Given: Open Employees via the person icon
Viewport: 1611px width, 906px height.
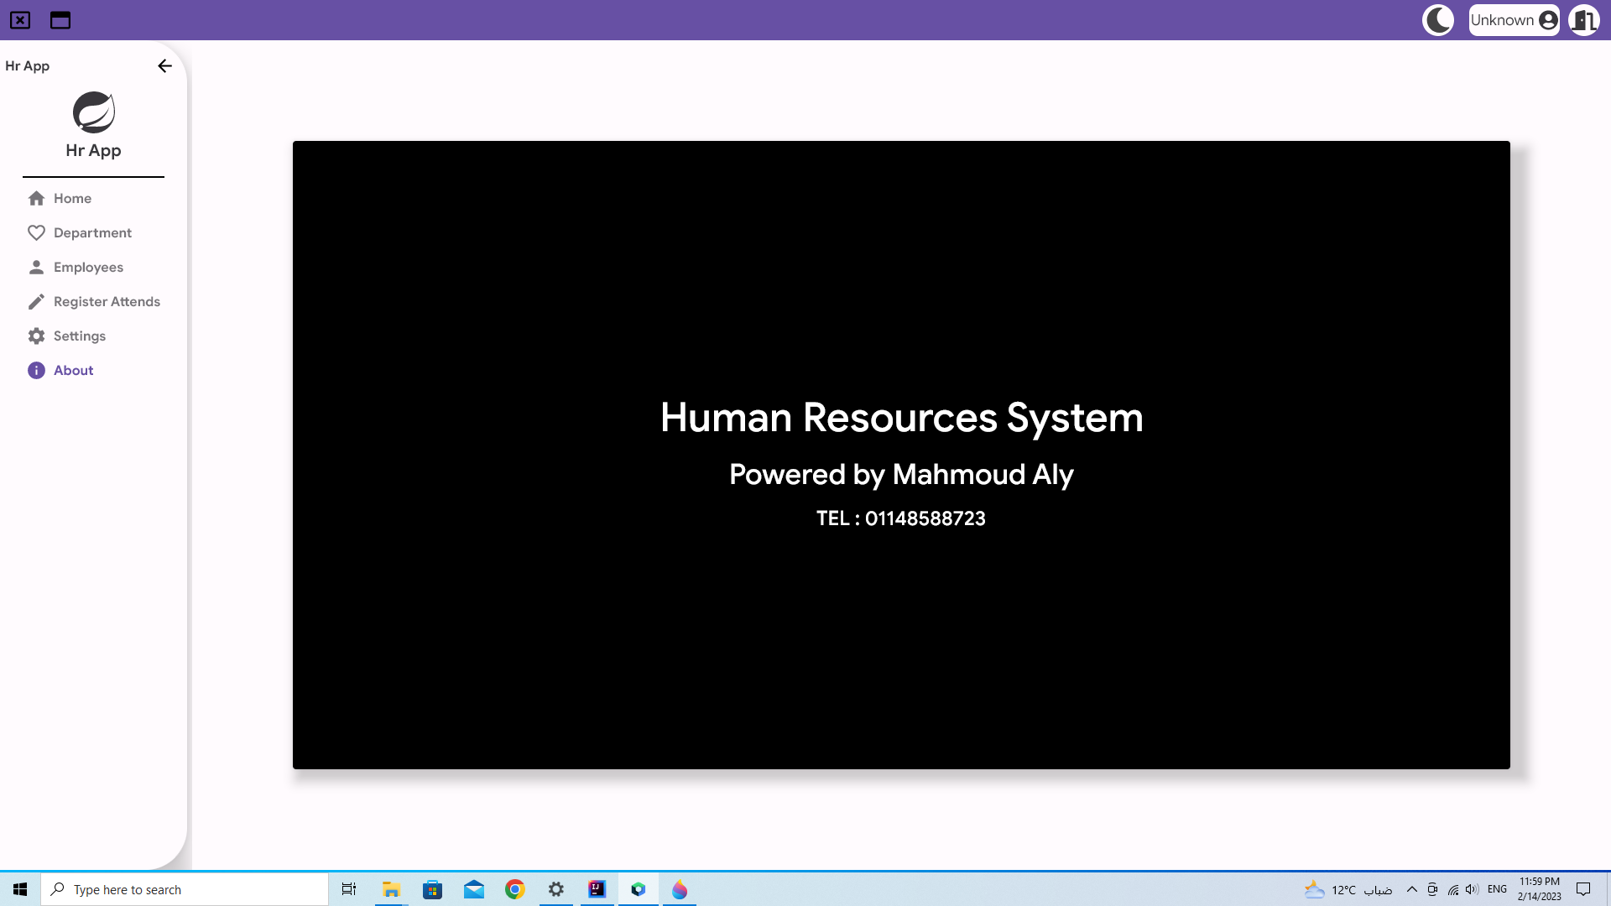Looking at the screenshot, I should tap(37, 267).
